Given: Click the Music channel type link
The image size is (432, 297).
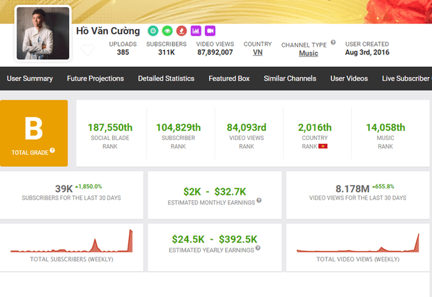Looking at the screenshot, I should (308, 54).
